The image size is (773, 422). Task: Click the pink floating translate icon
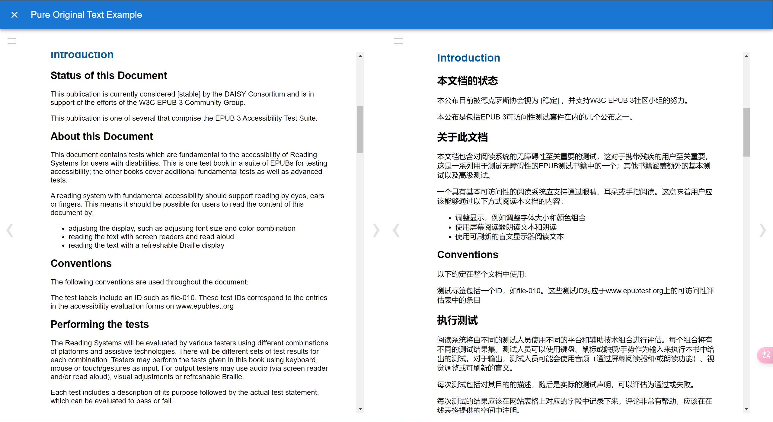point(766,355)
